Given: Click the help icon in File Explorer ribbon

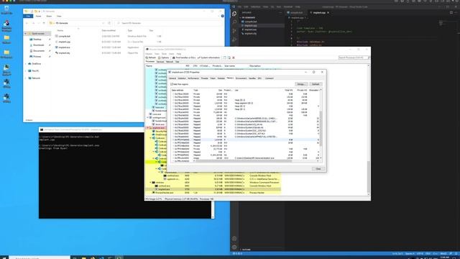Looking at the screenshot, I should click(222, 16).
